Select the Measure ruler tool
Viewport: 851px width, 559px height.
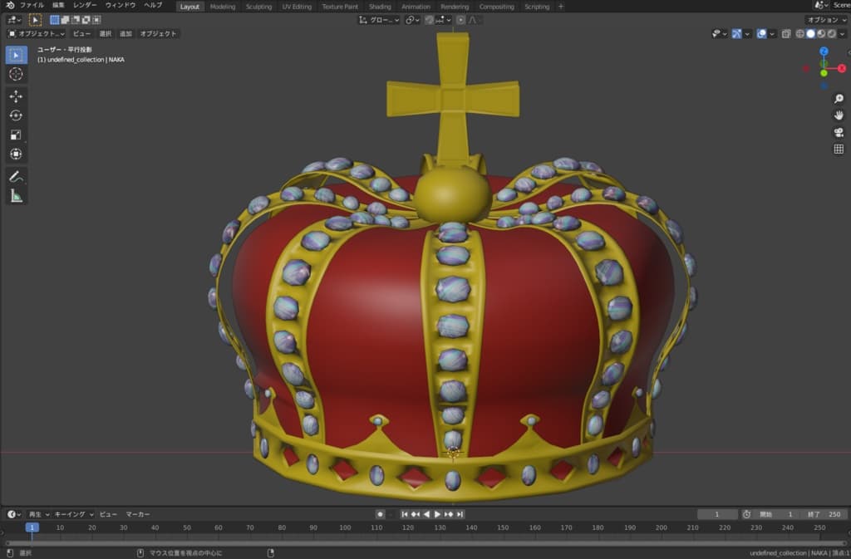point(16,196)
